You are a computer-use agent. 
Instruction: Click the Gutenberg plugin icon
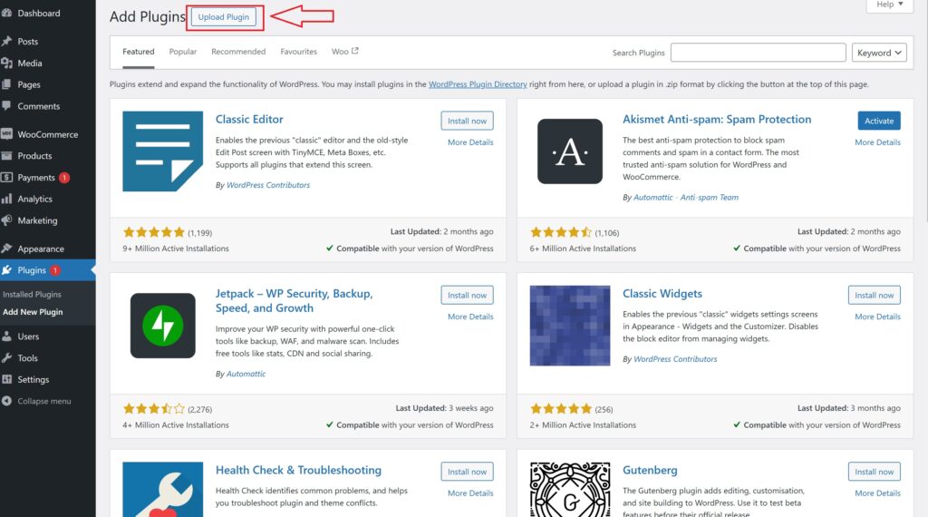(569, 490)
